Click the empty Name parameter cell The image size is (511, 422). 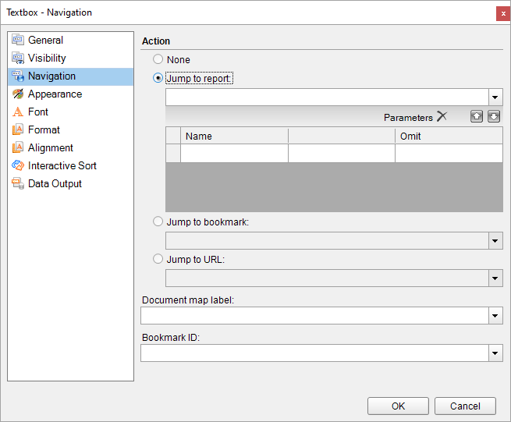pyautogui.click(x=234, y=153)
